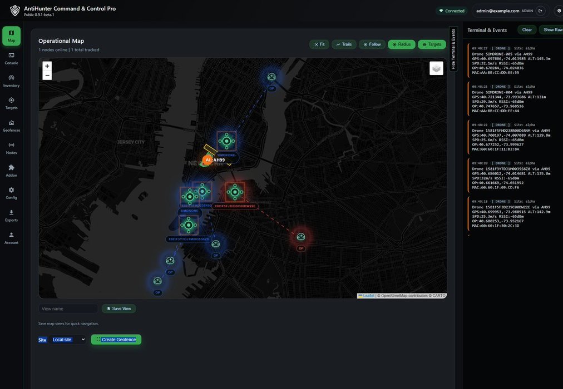Open the Local site dropdown

pos(68,340)
